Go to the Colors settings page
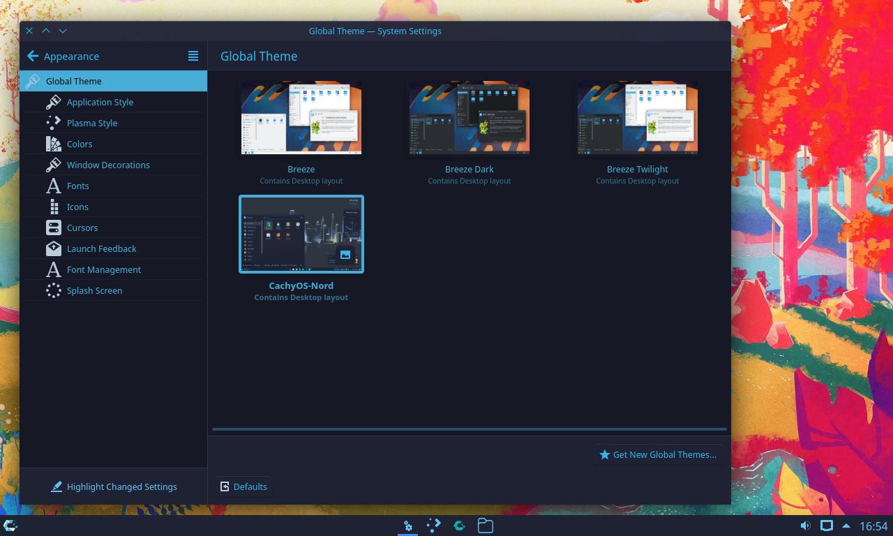The image size is (893, 536). click(114, 144)
